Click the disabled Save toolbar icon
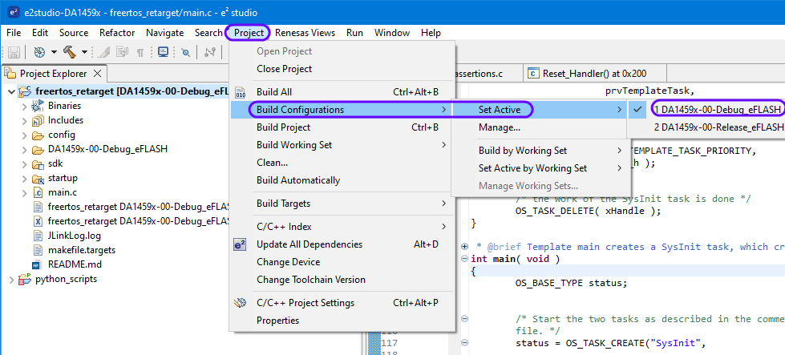The width and height of the screenshot is (785, 355). point(14,52)
